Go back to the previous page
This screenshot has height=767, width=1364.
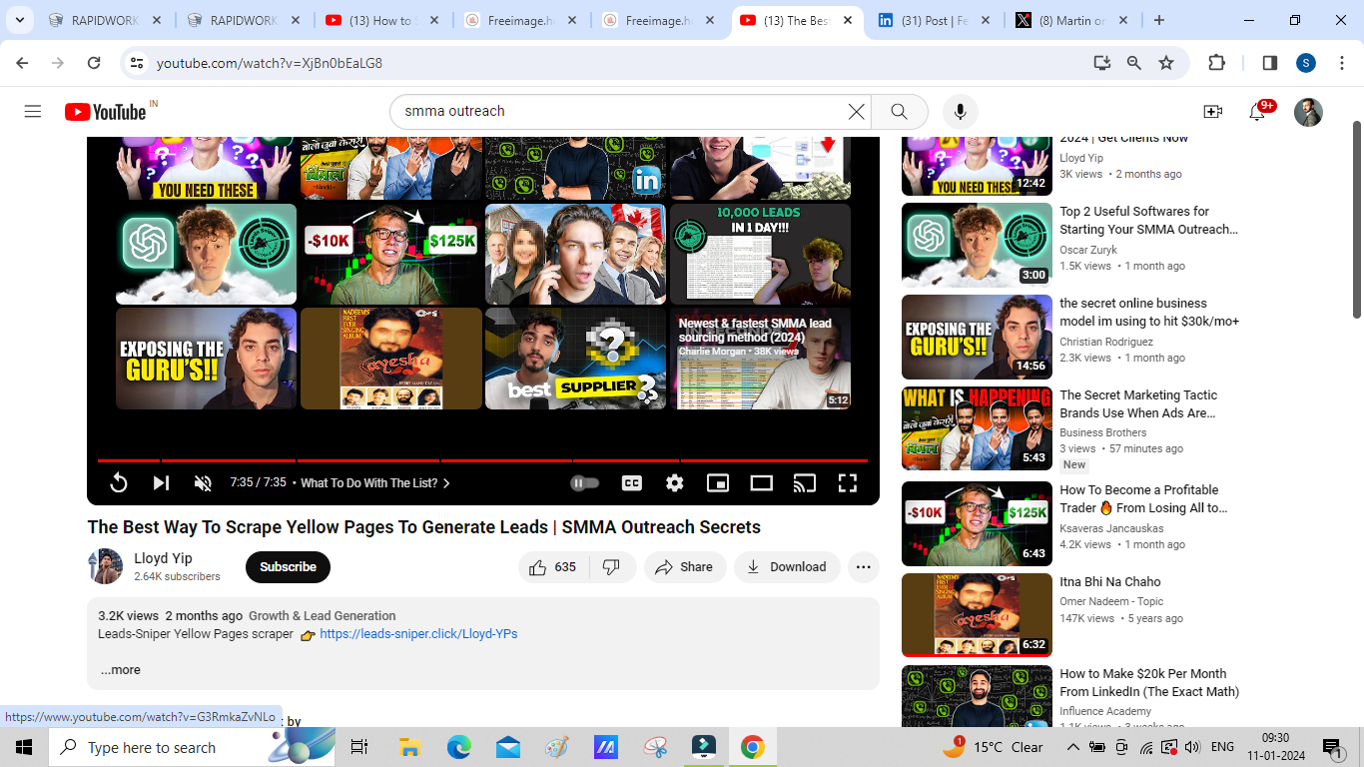coord(22,63)
